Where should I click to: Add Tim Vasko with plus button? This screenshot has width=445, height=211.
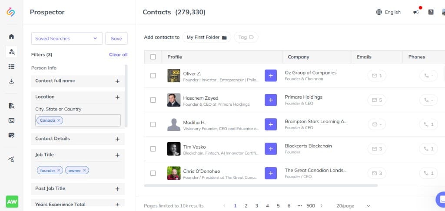271,149
